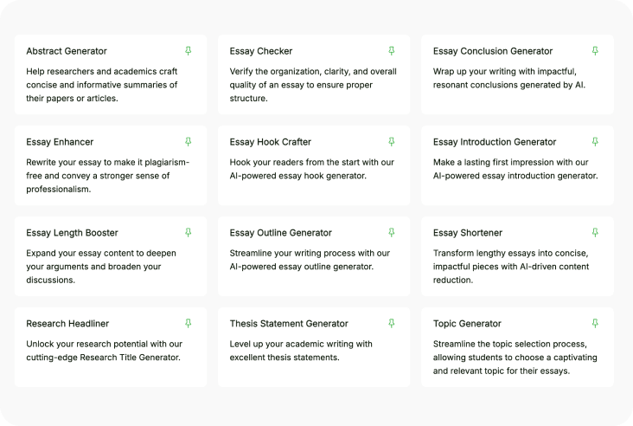Pin Essay Introduction Generator card
The height and width of the screenshot is (426, 633).
(595, 142)
